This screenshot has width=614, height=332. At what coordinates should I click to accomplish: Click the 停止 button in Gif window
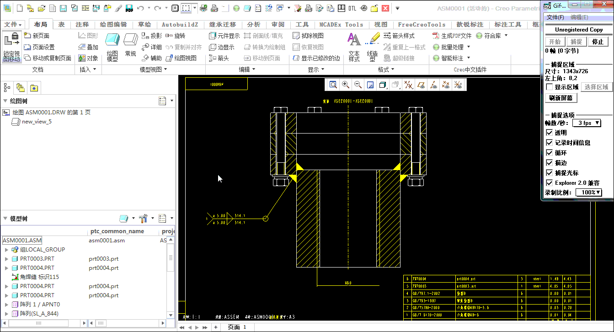(598, 42)
